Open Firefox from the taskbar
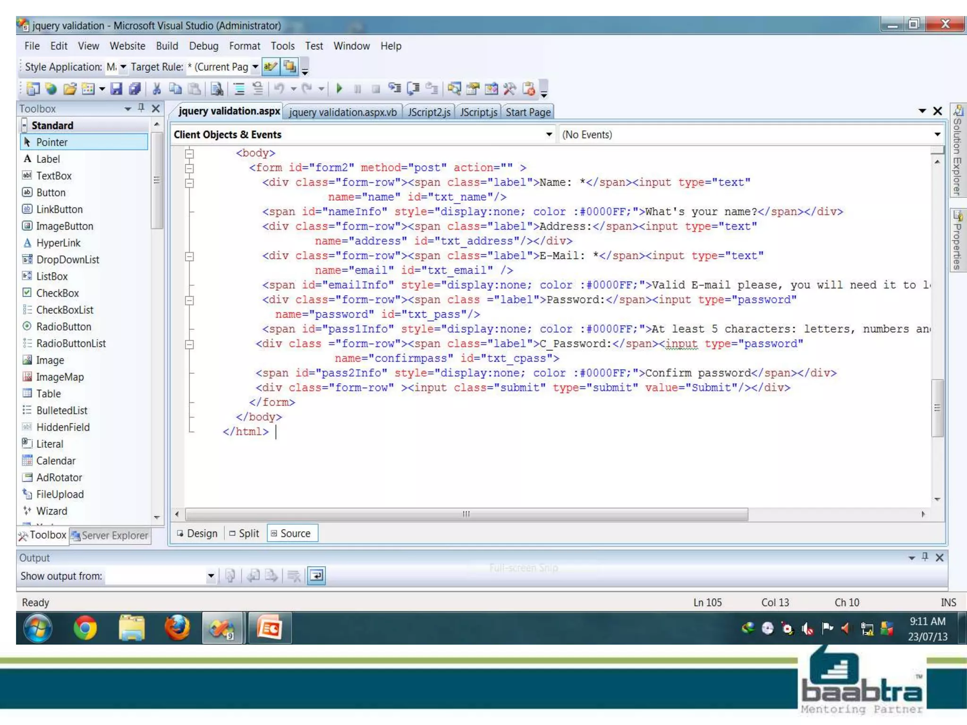Image resolution: width=967 pixels, height=725 pixels. 177,628
